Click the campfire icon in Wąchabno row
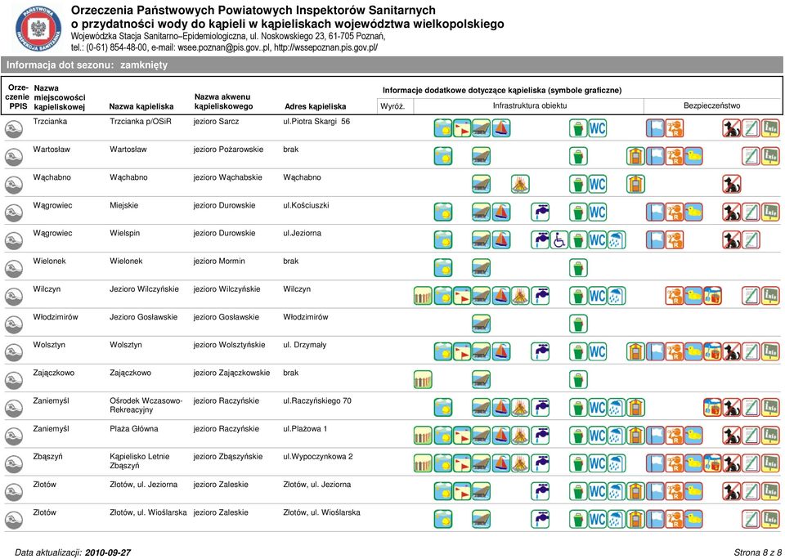The width and height of the screenshot is (785, 559). click(520, 184)
